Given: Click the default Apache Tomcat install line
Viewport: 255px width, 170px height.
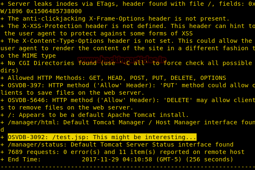Looking at the screenshot, I should (x=95, y=115).
